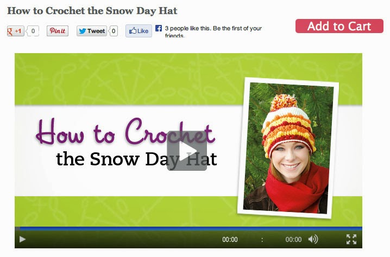Image resolution: width=390 pixels, height=257 pixels.
Task: Click play in the video control bar
Action: pos(22,239)
